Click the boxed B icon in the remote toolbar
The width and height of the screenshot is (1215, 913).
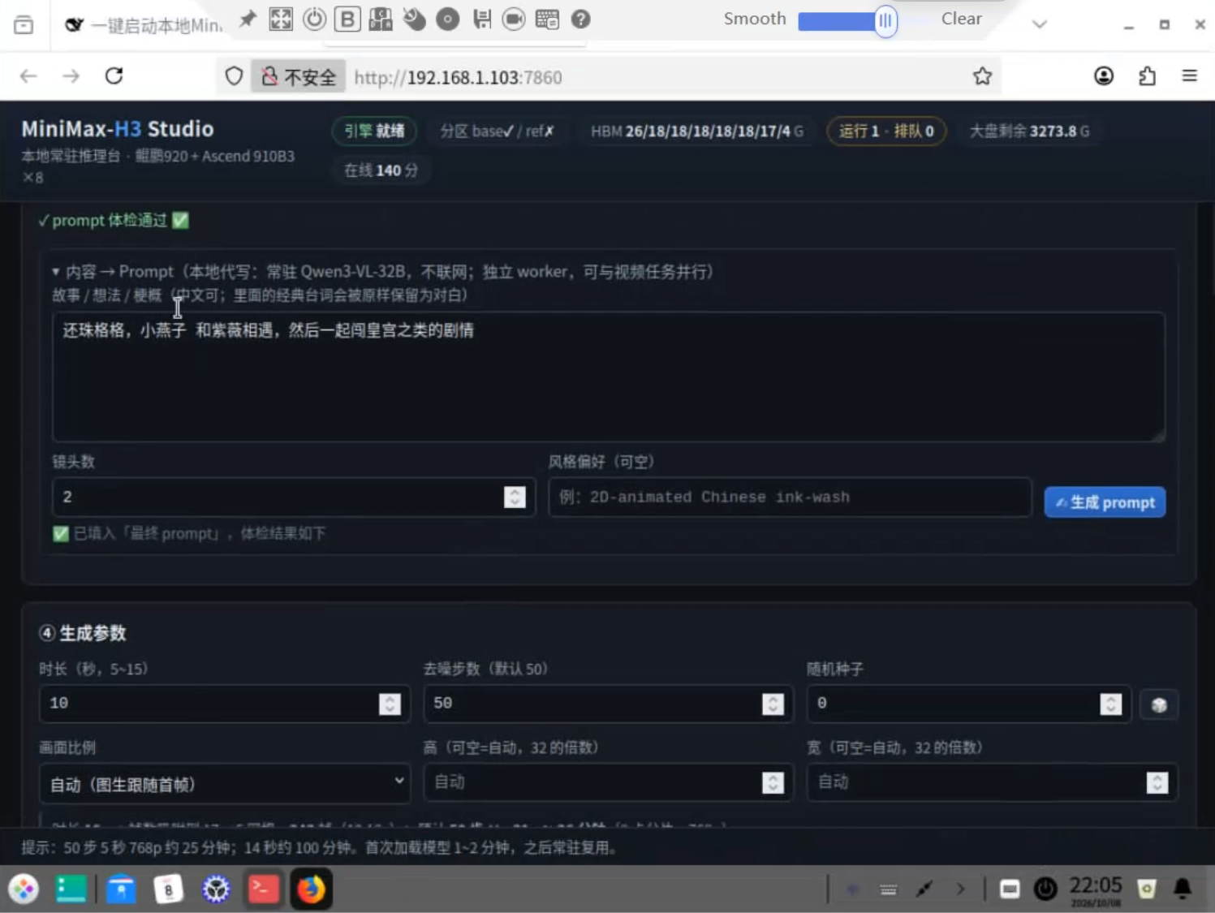(x=347, y=19)
